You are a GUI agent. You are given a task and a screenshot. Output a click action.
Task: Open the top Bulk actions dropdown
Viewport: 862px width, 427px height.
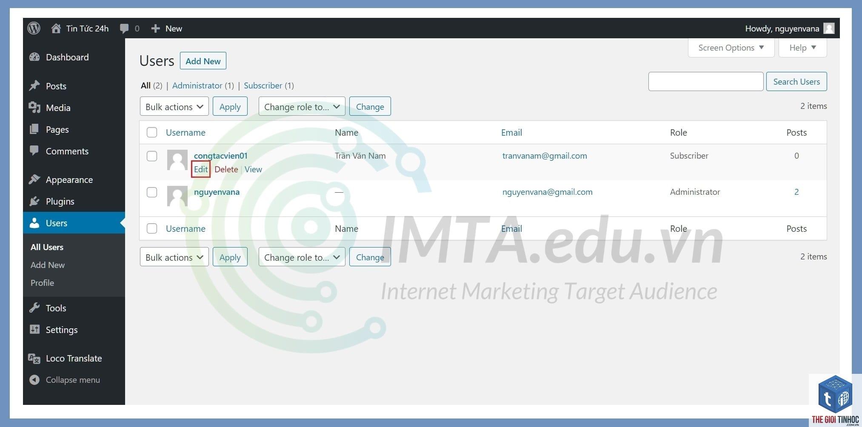coord(174,106)
